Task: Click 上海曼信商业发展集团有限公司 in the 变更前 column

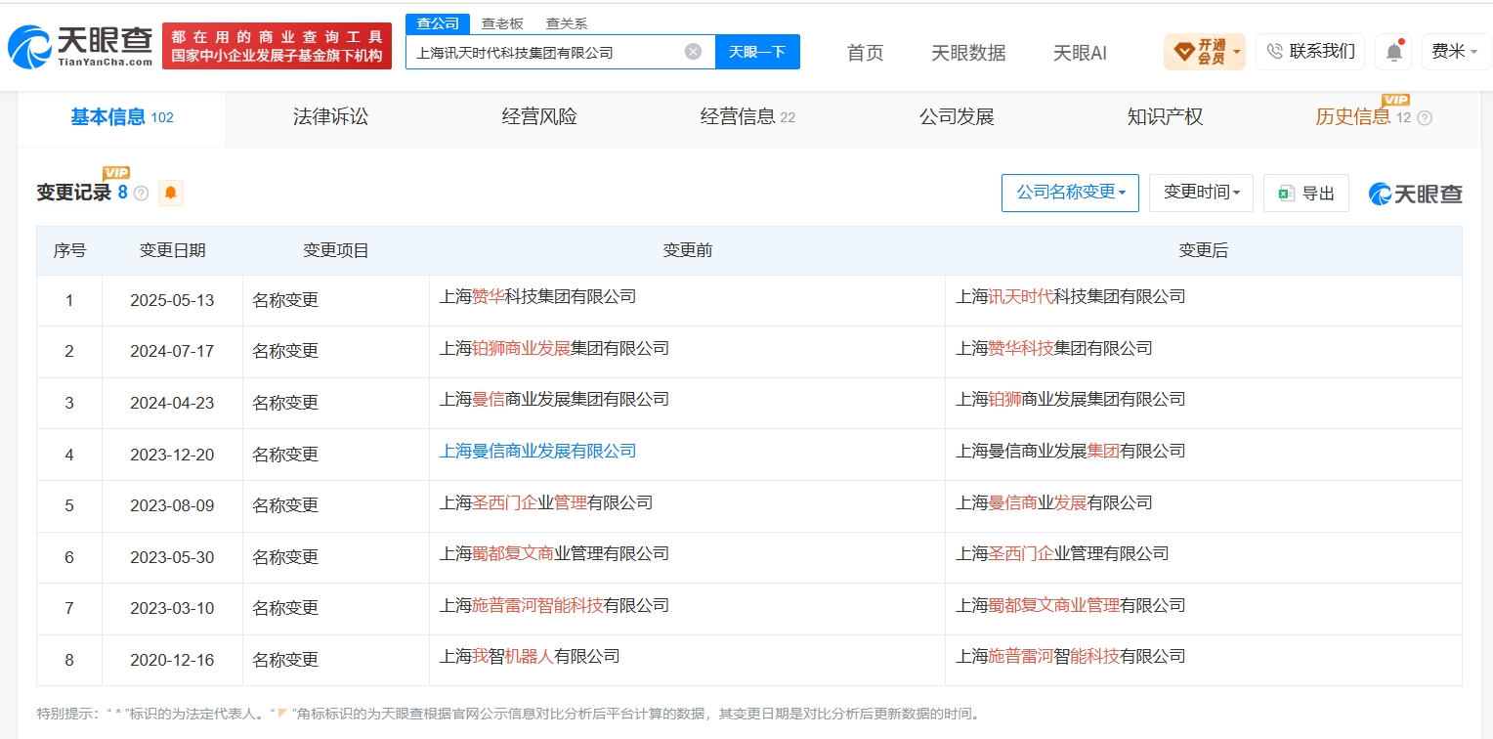Action: [x=555, y=399]
